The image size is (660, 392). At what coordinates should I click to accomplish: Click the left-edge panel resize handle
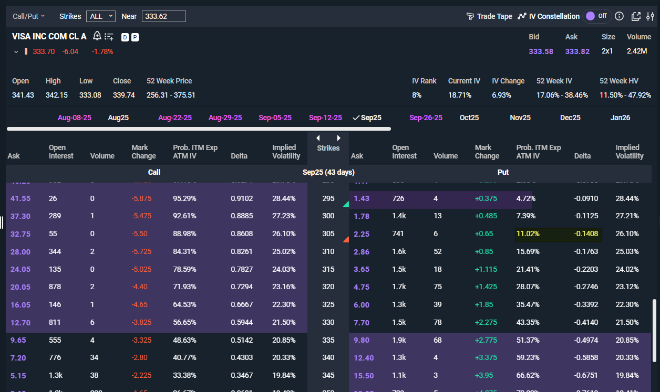pyautogui.click(x=2, y=222)
